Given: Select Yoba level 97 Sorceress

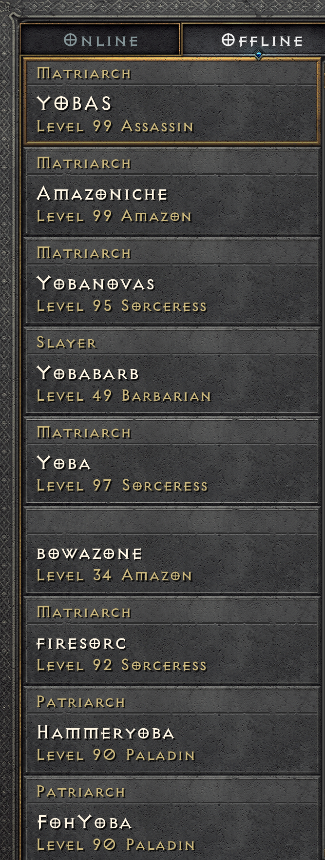Looking at the screenshot, I should coord(172,461).
